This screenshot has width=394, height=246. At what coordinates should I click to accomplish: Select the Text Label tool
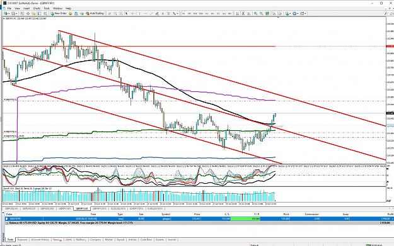(x=168, y=14)
